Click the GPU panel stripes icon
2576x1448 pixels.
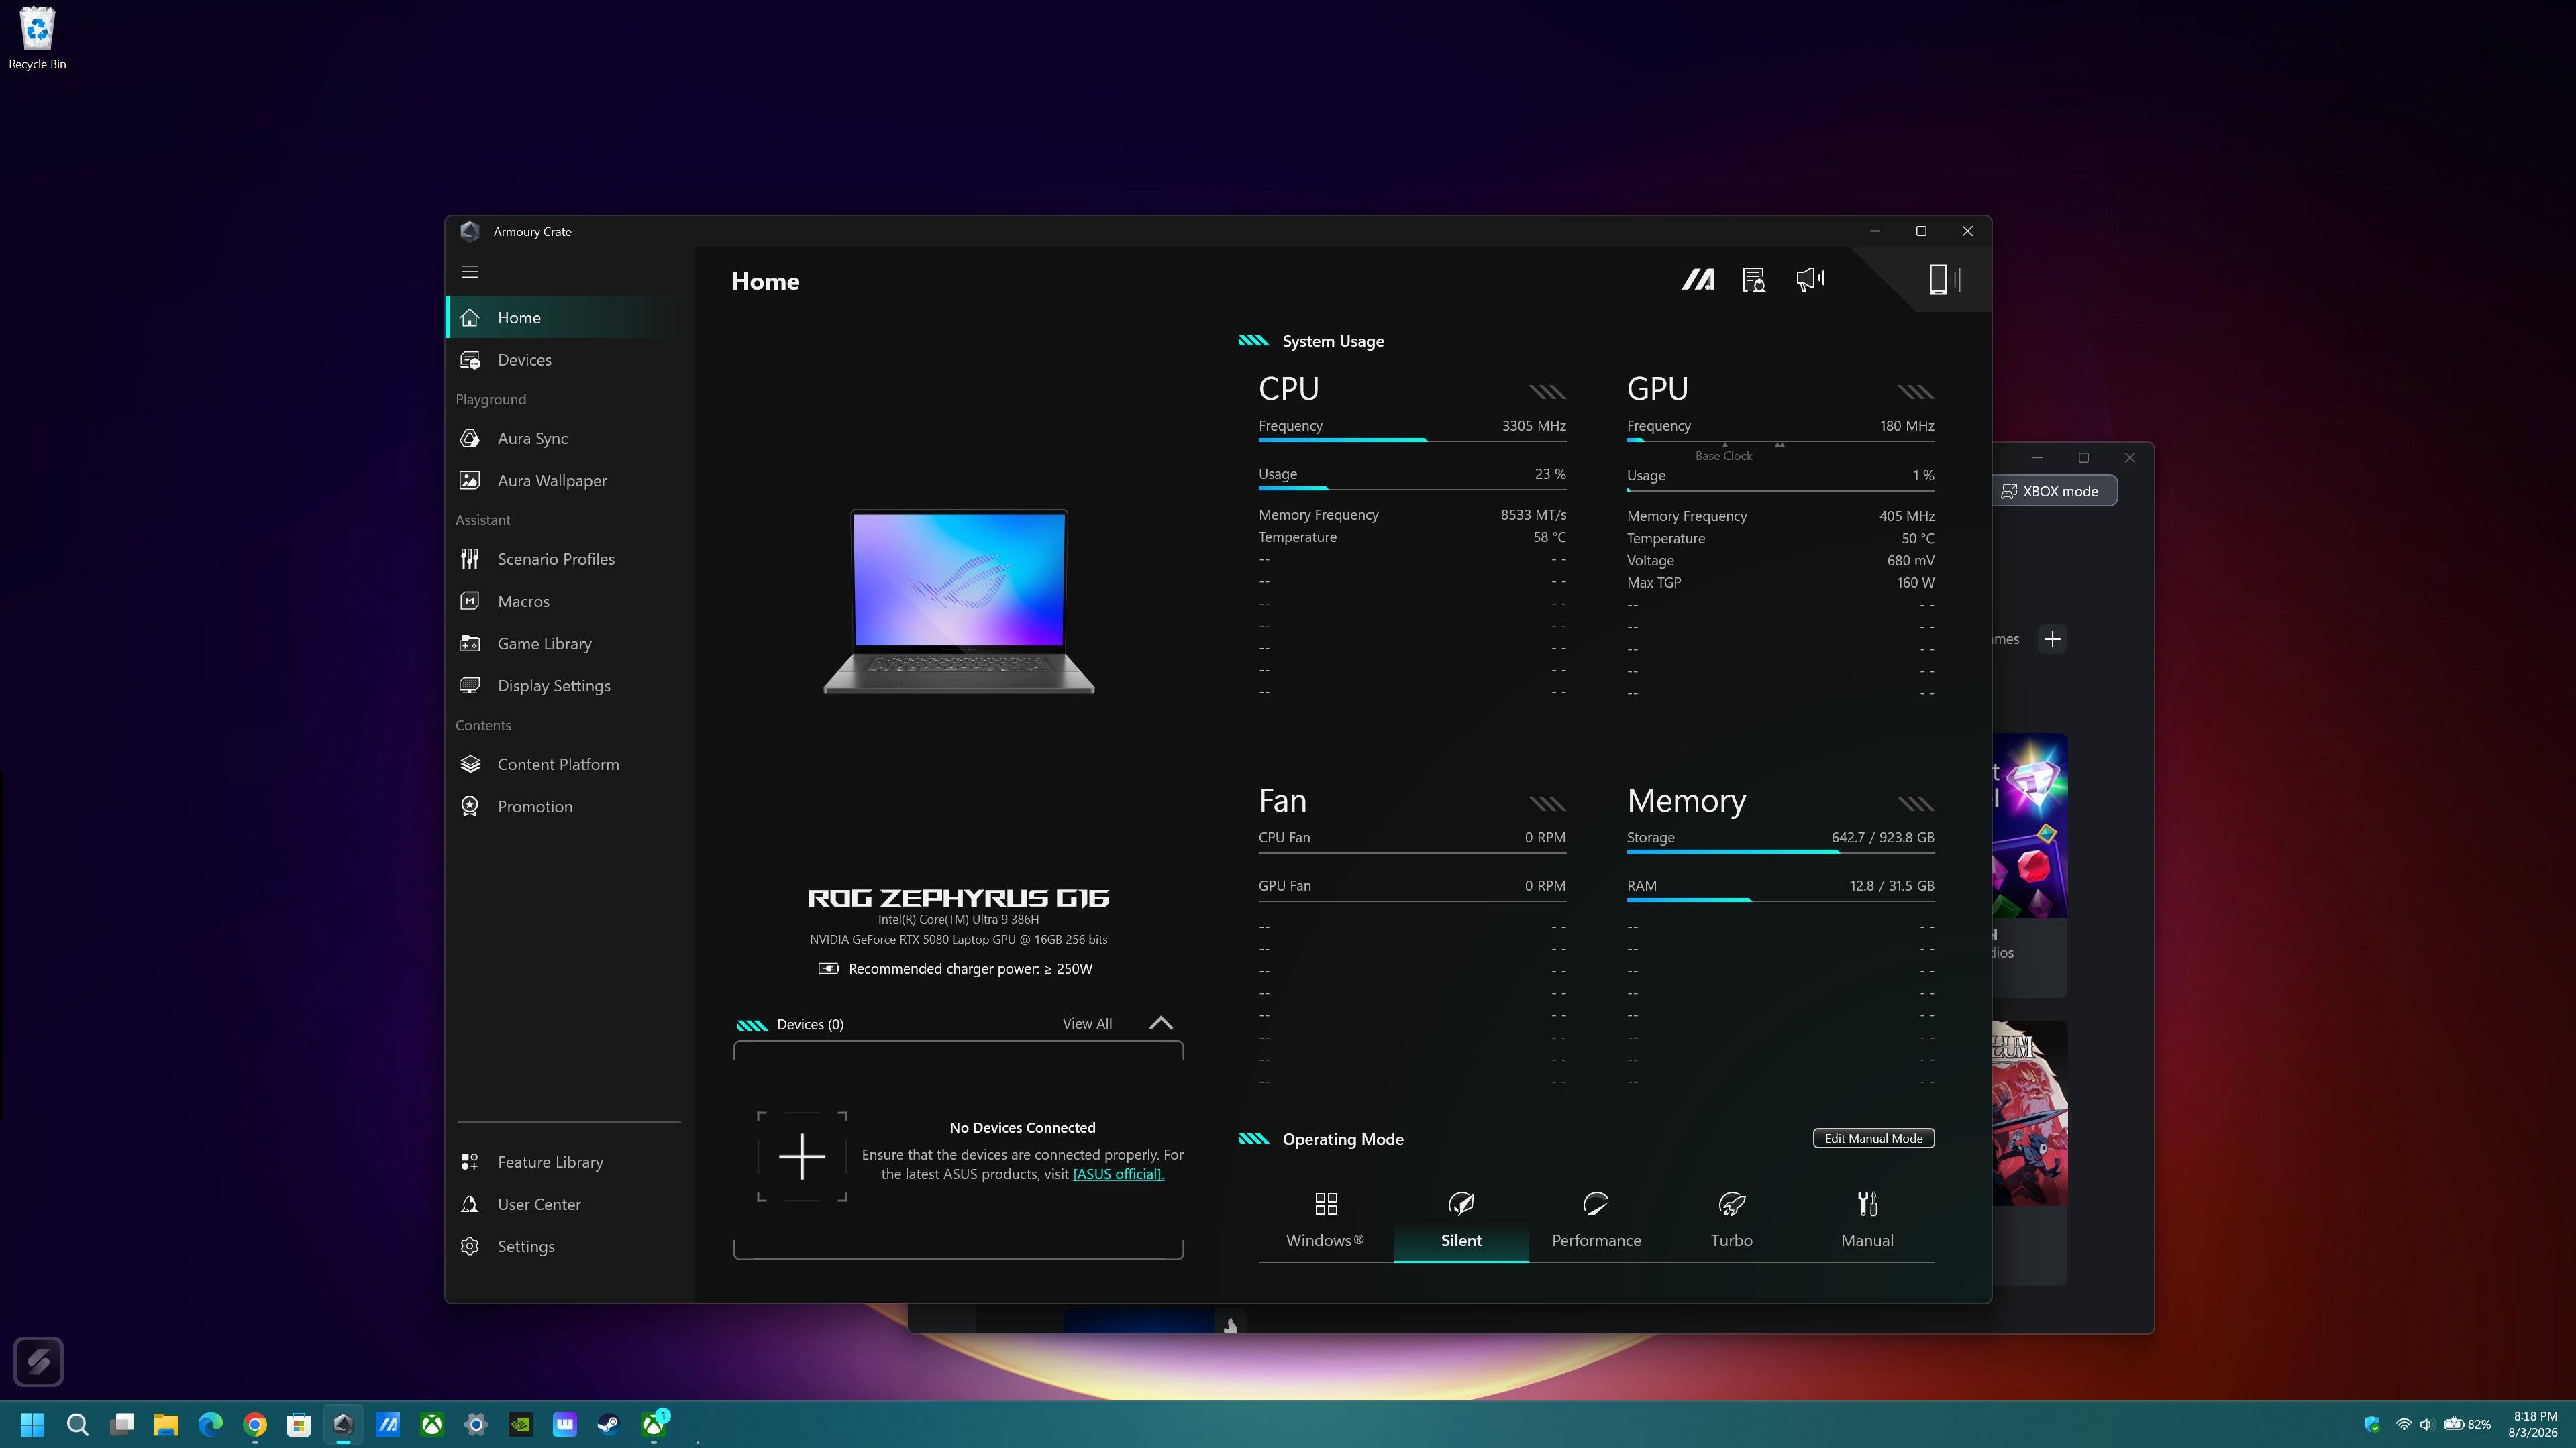(1915, 392)
